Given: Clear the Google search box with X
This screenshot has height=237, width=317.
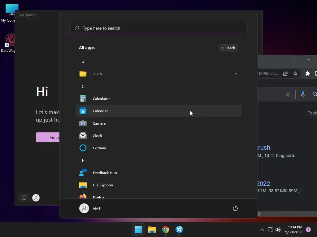Looking at the screenshot, I should click(x=288, y=94).
